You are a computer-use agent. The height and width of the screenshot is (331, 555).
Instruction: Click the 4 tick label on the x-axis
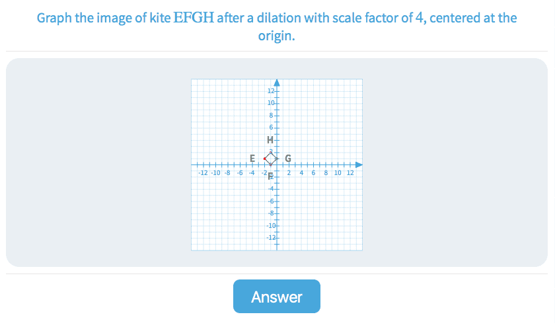pos(301,172)
